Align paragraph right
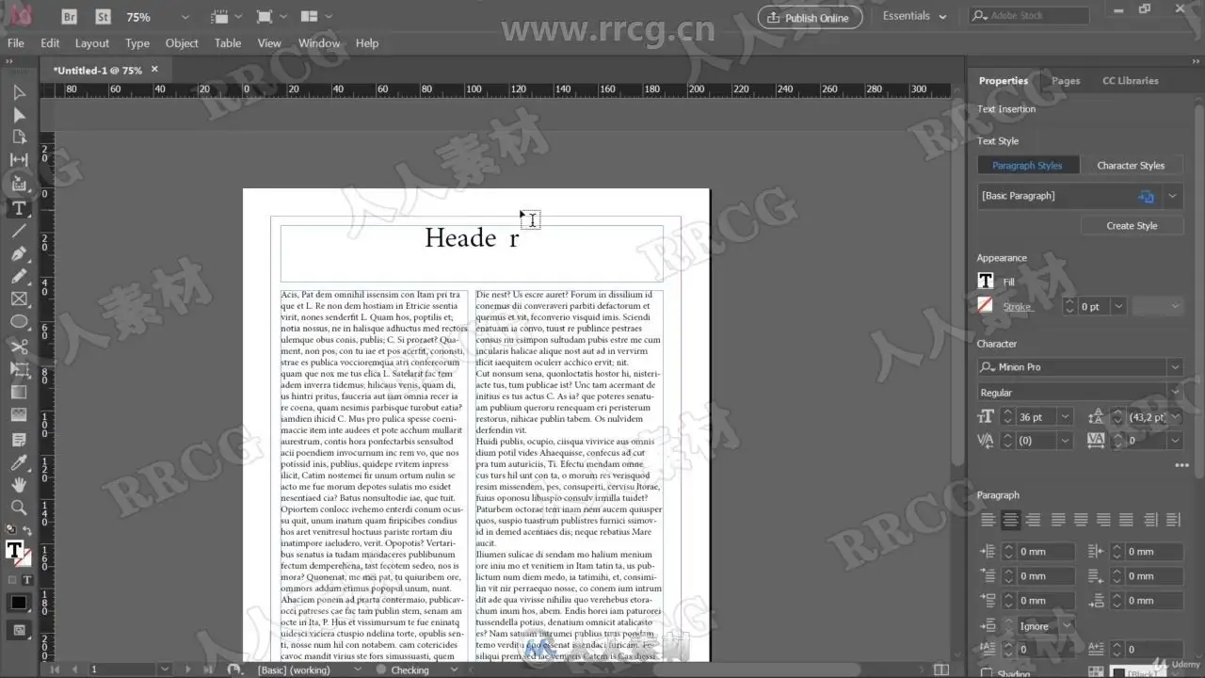The height and width of the screenshot is (678, 1205). click(1034, 520)
